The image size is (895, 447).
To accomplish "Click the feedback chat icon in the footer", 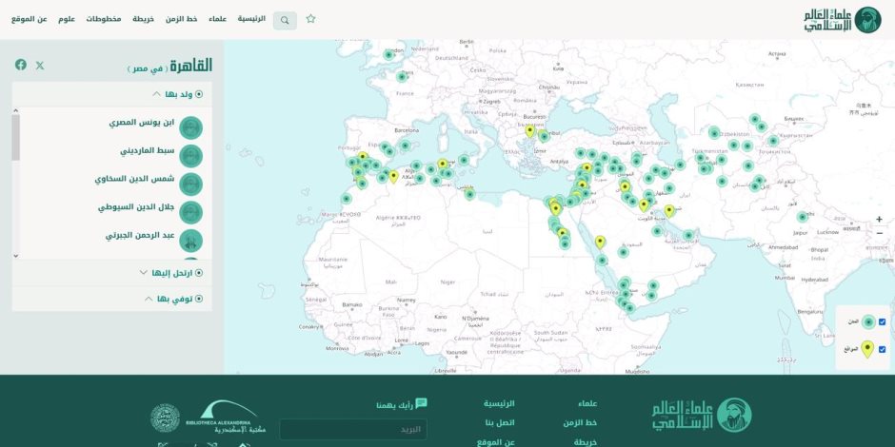I will 421,403.
